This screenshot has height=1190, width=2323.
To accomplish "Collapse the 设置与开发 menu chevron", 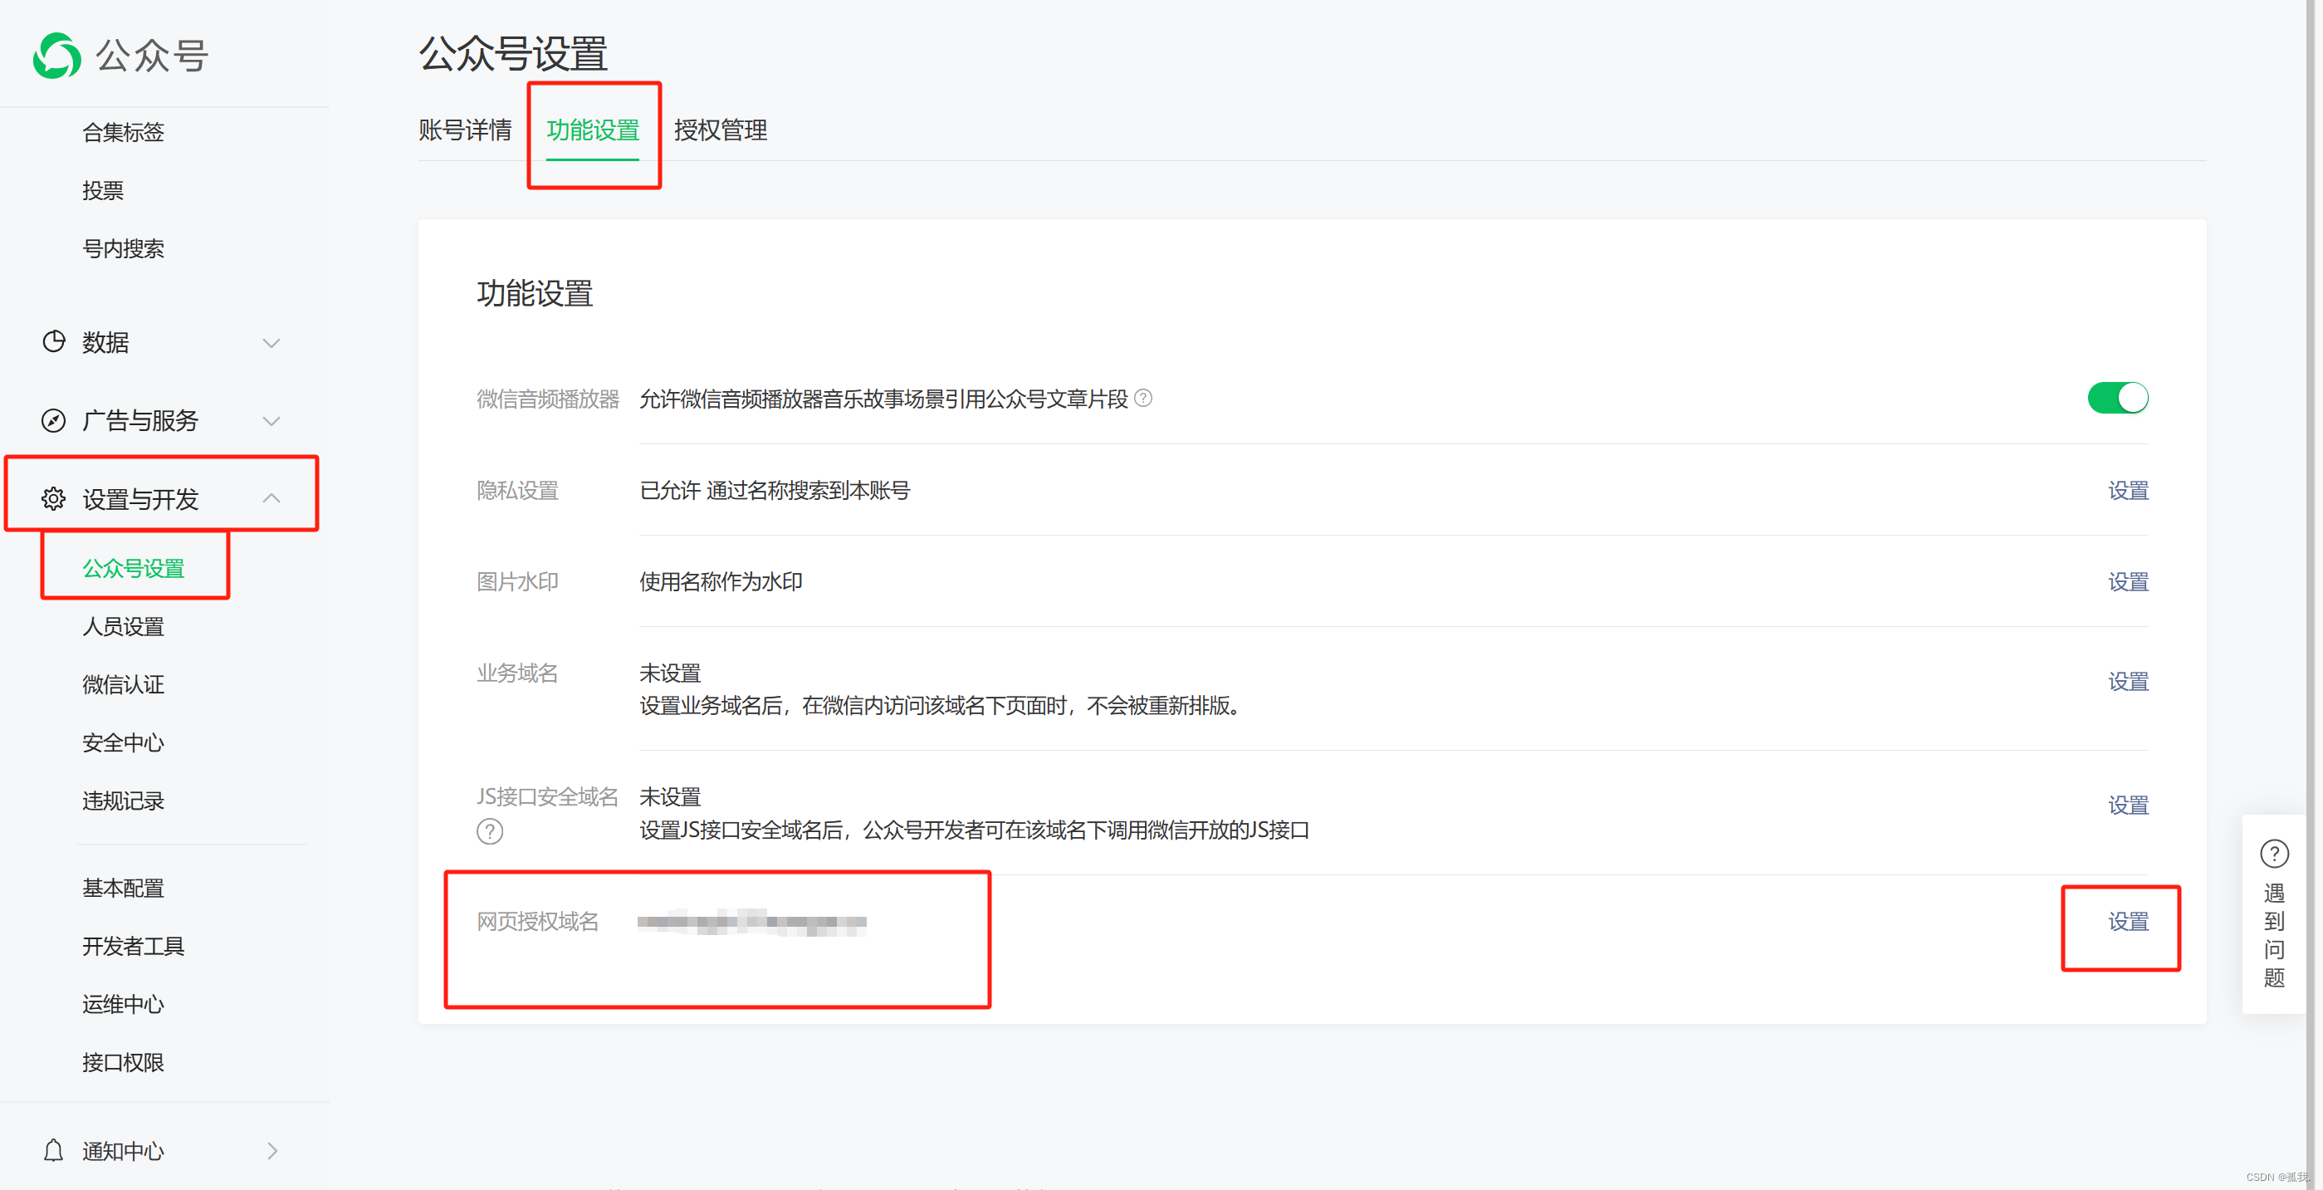I will [271, 498].
